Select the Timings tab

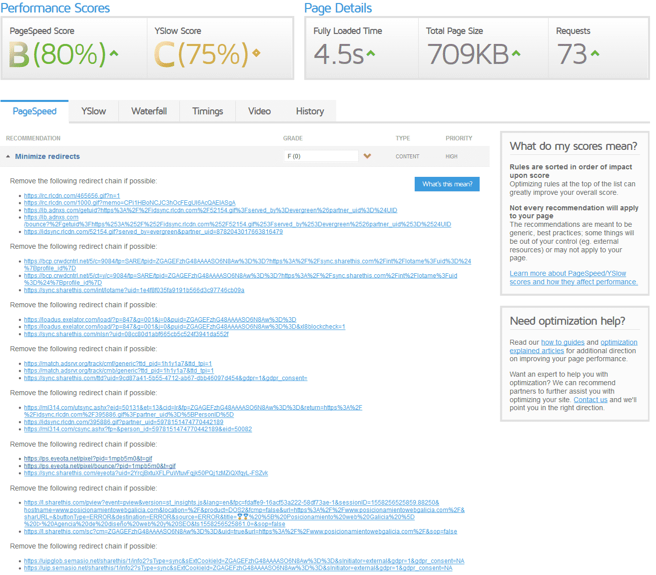[x=208, y=111]
